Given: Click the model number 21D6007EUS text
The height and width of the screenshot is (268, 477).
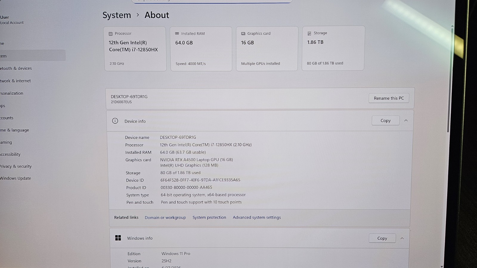Looking at the screenshot, I should coord(121,102).
